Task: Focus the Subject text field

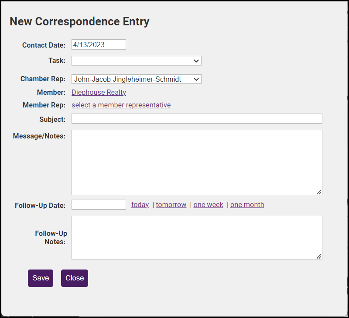Action: point(197,119)
